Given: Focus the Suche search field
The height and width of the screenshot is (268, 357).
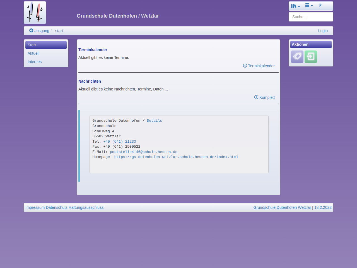Looking at the screenshot, I should [311, 17].
